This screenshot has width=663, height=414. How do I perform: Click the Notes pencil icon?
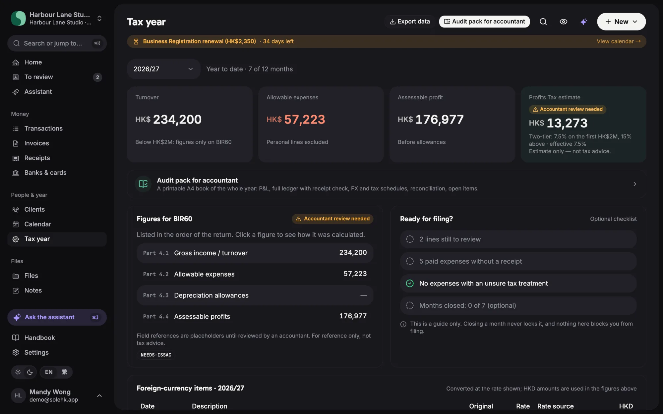16,290
